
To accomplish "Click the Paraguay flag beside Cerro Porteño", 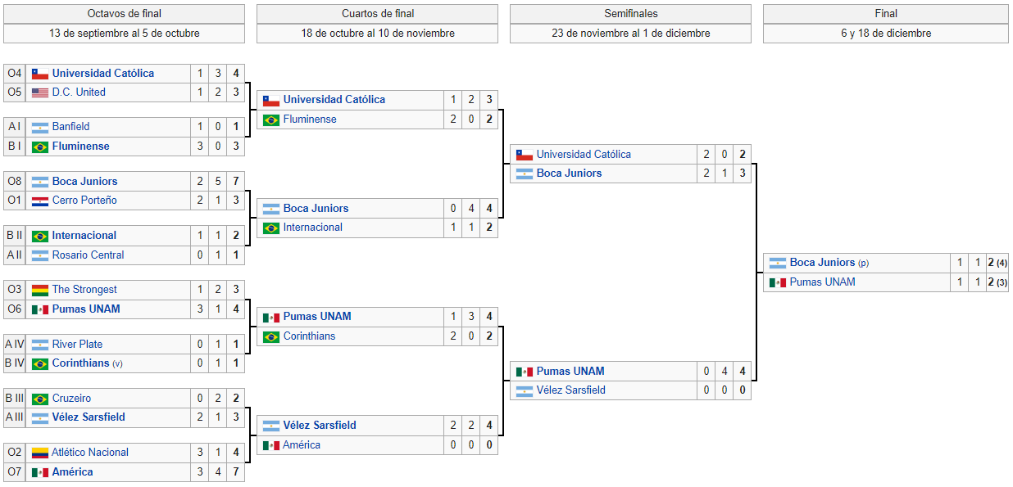I will [39, 201].
